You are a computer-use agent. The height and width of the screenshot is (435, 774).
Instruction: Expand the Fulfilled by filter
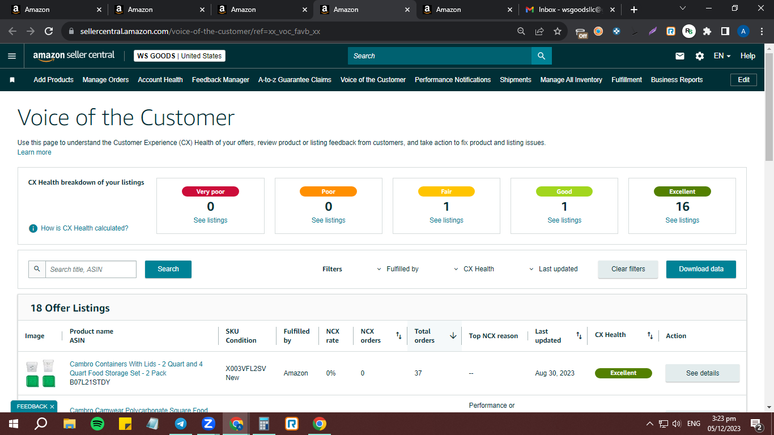tap(398, 269)
